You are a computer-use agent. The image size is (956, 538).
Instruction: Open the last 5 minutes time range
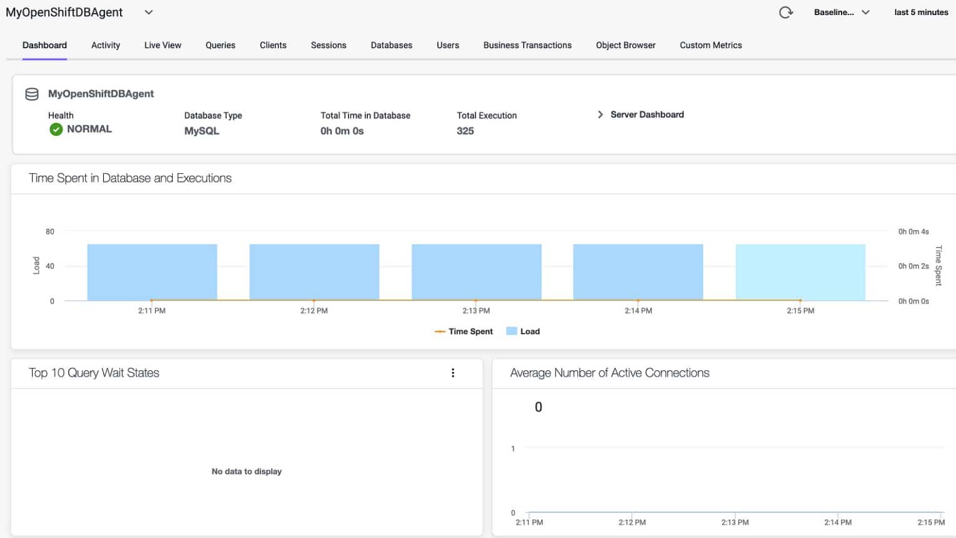[x=921, y=12]
